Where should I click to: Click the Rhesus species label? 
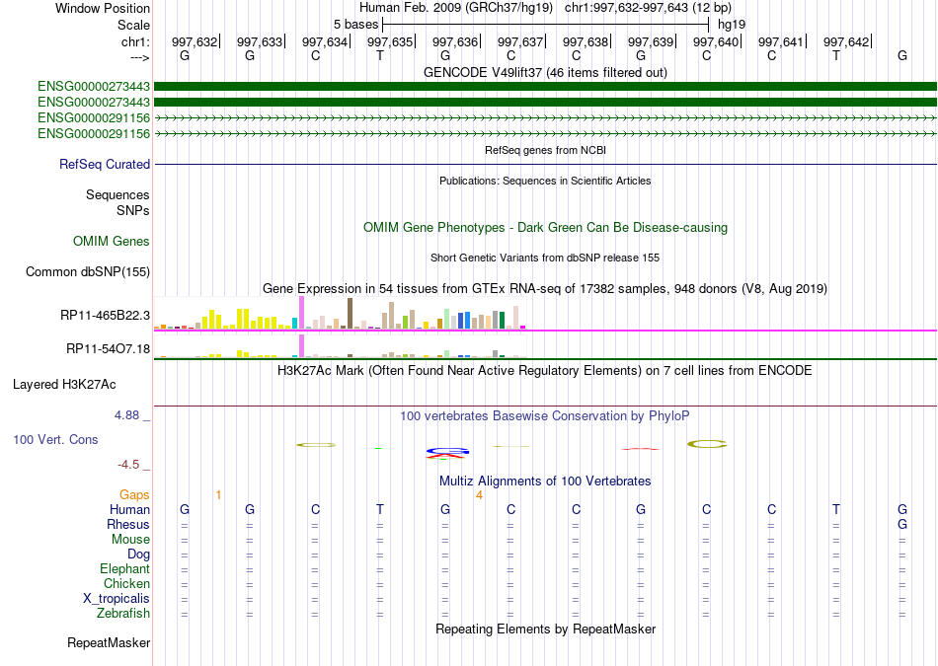tap(128, 524)
